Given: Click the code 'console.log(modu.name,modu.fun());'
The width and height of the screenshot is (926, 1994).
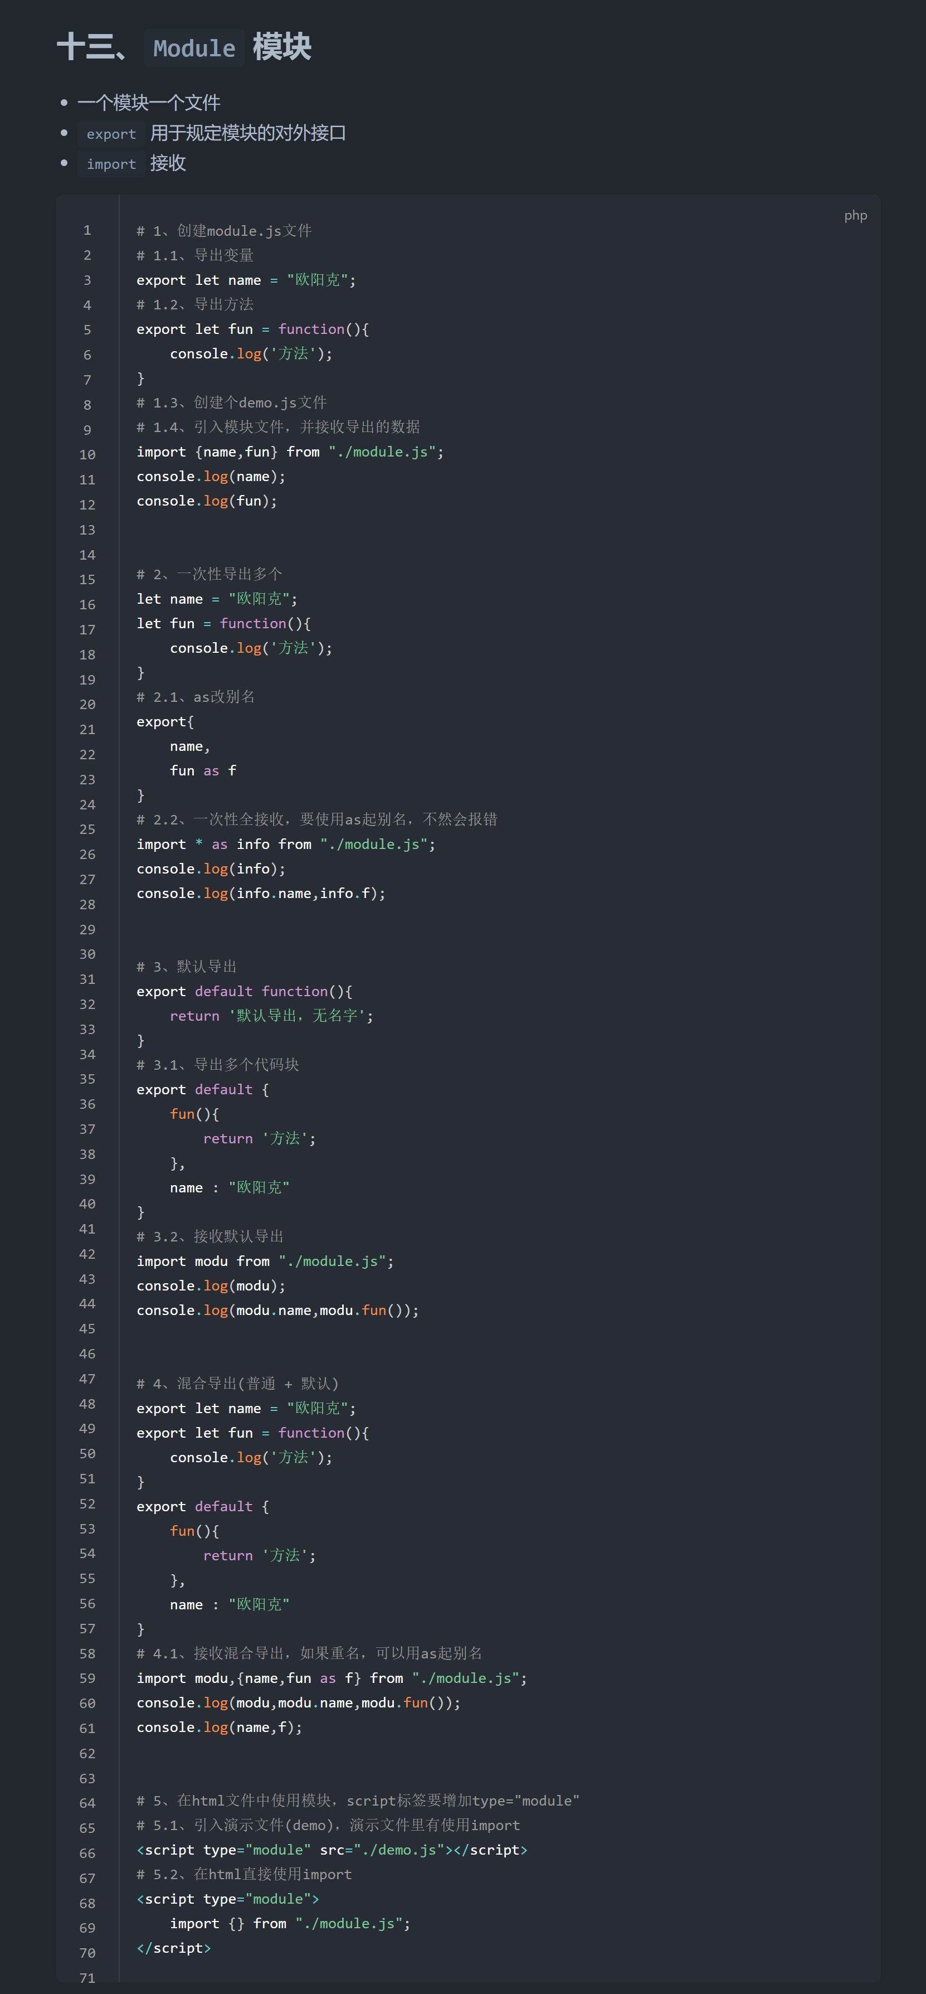Looking at the screenshot, I should (277, 1309).
